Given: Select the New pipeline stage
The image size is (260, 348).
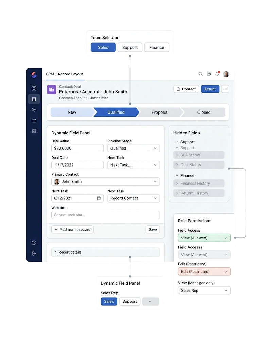Looking at the screenshot, I should point(72,112).
